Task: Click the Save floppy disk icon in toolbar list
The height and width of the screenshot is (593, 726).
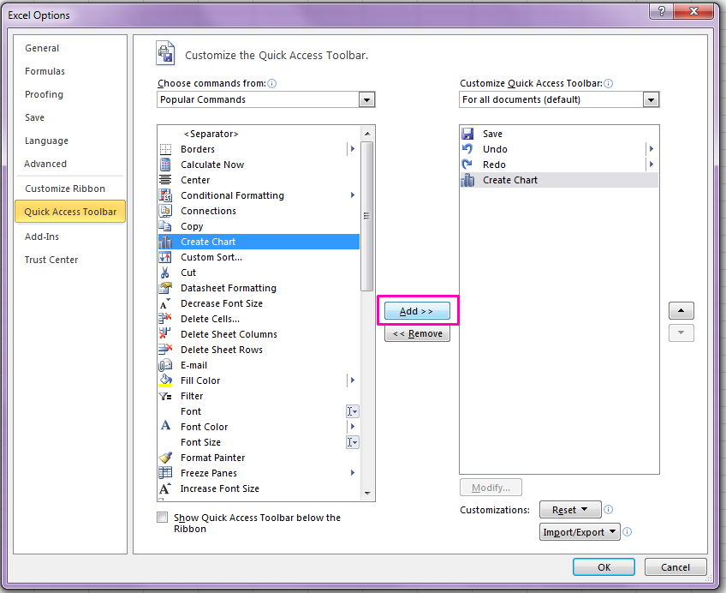Action: click(x=467, y=134)
